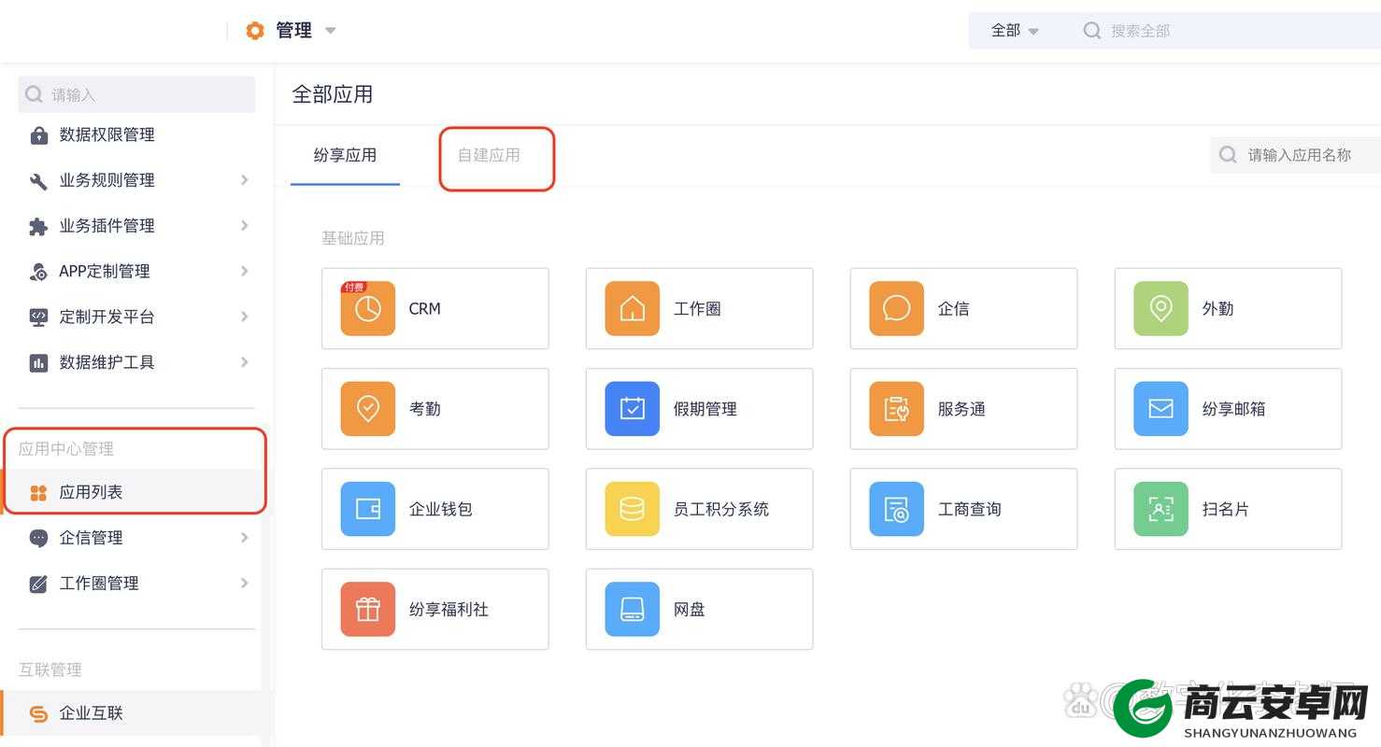The image size is (1381, 747).
Task: Switch to the 自建应用 tab
Action: pyautogui.click(x=489, y=155)
